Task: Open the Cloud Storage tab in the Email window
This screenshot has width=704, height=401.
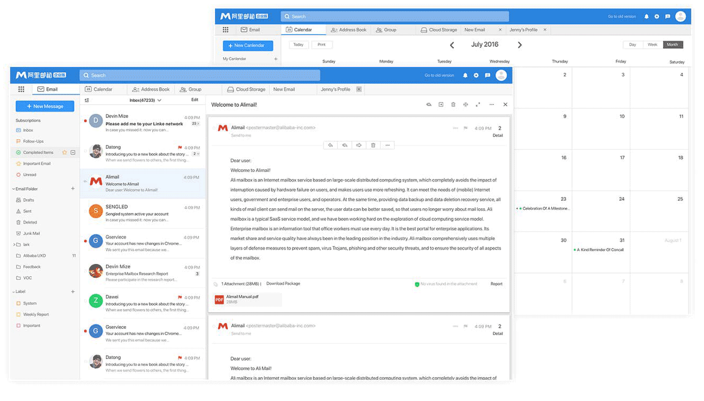Action: 246,89
